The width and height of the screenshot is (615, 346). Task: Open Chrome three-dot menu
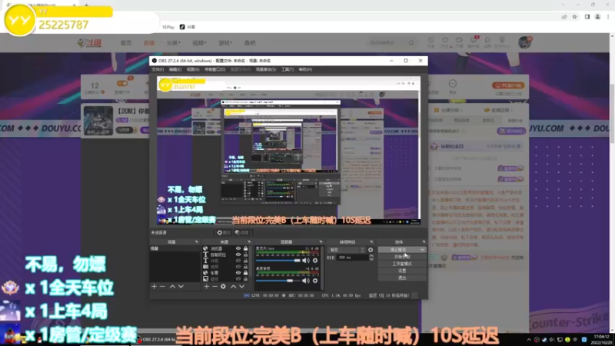608,17
